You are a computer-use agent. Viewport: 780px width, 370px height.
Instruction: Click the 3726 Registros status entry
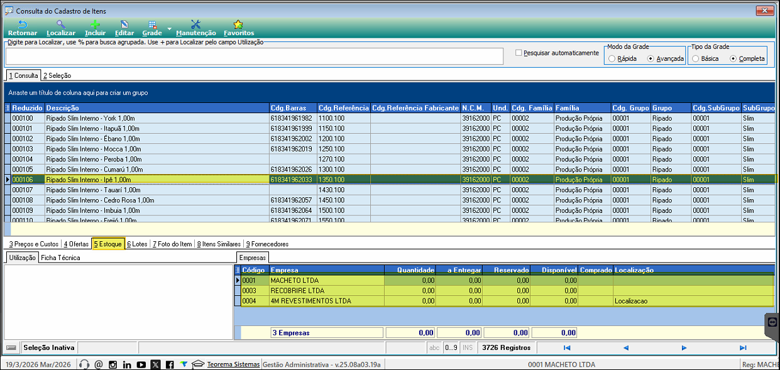507,347
